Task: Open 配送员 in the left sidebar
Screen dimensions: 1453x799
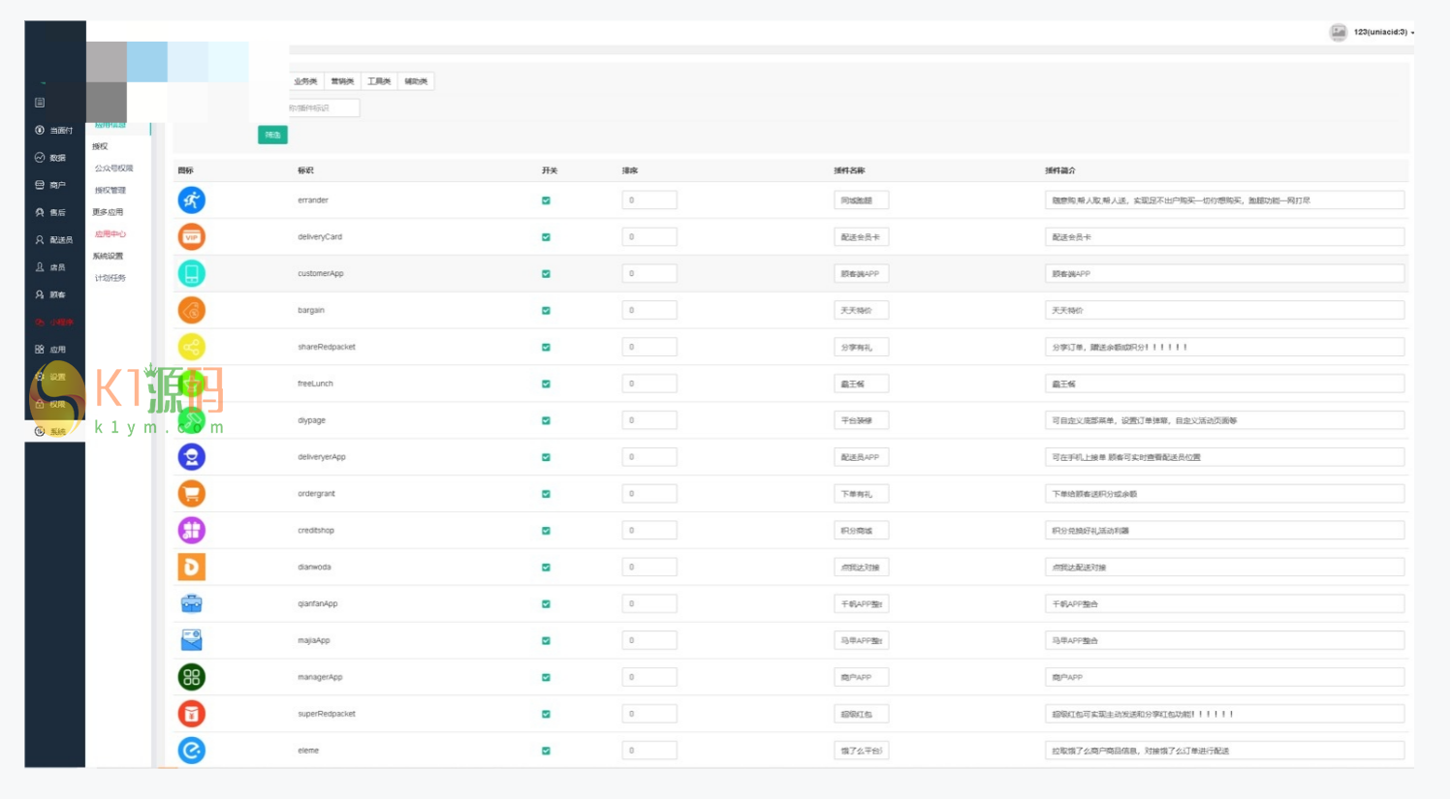Action: point(60,239)
